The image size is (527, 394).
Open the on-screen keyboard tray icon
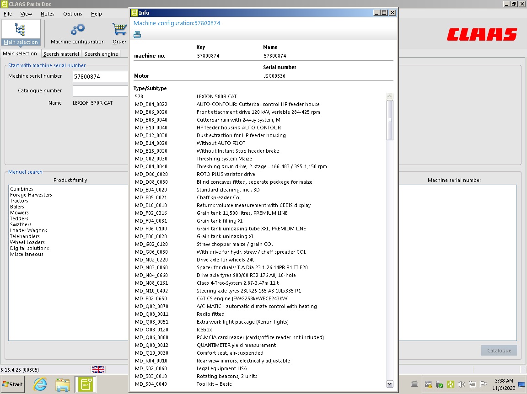pos(414,384)
